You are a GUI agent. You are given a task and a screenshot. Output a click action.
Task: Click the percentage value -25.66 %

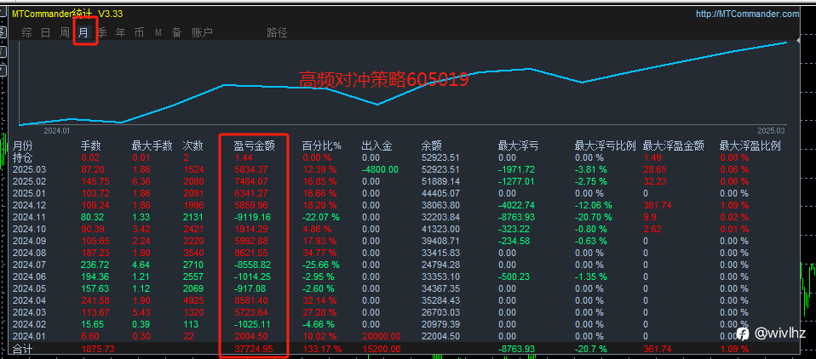pos(321,265)
